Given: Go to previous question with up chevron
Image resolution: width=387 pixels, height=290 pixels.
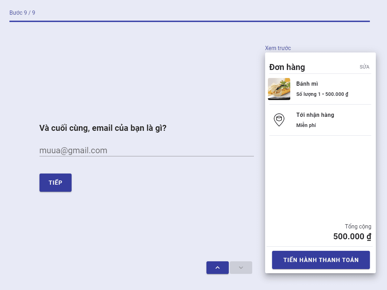Looking at the screenshot, I should pyautogui.click(x=217, y=268).
